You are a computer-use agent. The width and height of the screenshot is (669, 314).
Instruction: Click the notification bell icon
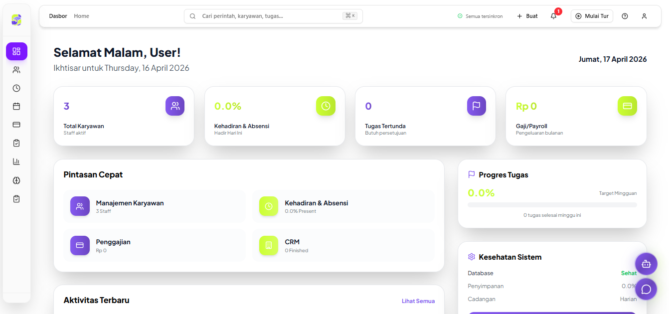(553, 16)
